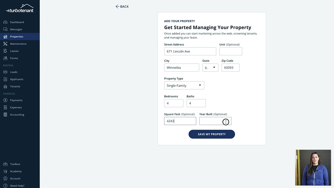Click the Dashboard speedometer icon

pos(5,22)
